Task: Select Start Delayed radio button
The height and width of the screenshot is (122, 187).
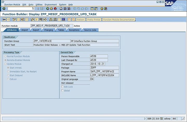Action: (x=8, y=75)
